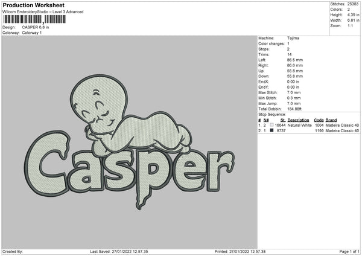The width and height of the screenshot is (362, 256).
Task: Click the barcode under the title
Action: (34, 19)
